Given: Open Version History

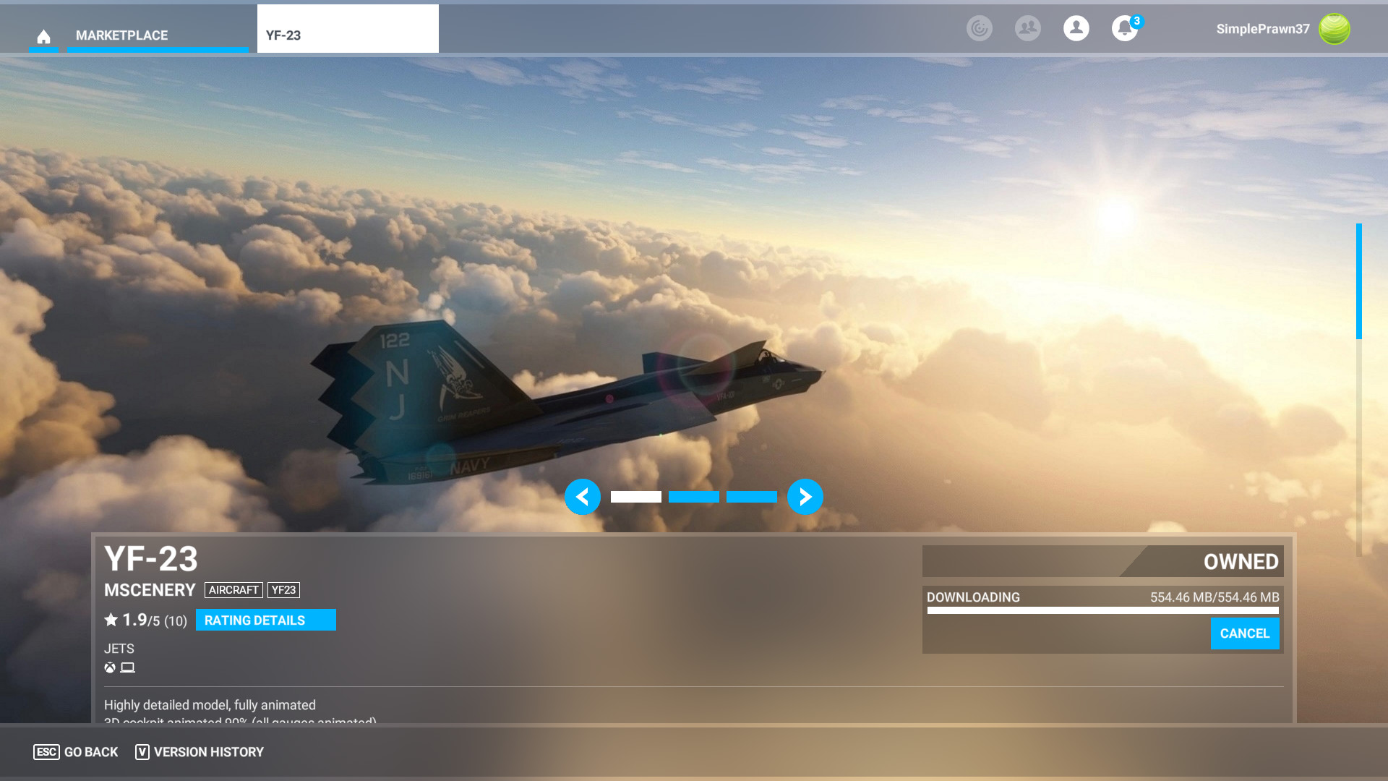Looking at the screenshot, I should 200,752.
